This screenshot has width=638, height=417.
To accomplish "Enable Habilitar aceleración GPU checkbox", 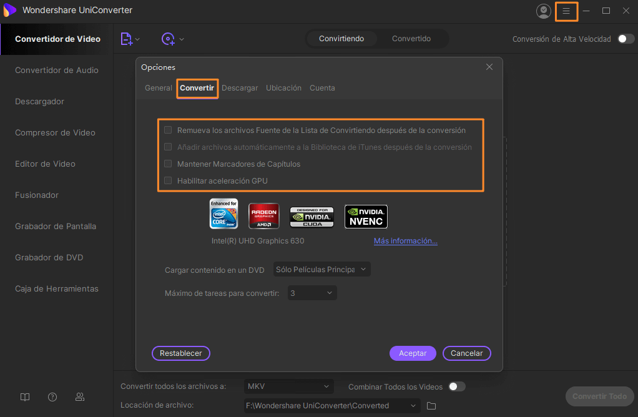I will click(168, 180).
